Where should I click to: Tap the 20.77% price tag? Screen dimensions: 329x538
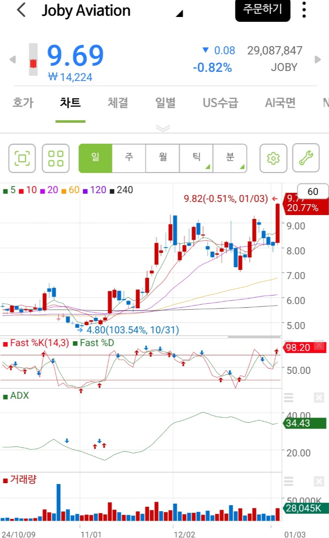click(305, 208)
